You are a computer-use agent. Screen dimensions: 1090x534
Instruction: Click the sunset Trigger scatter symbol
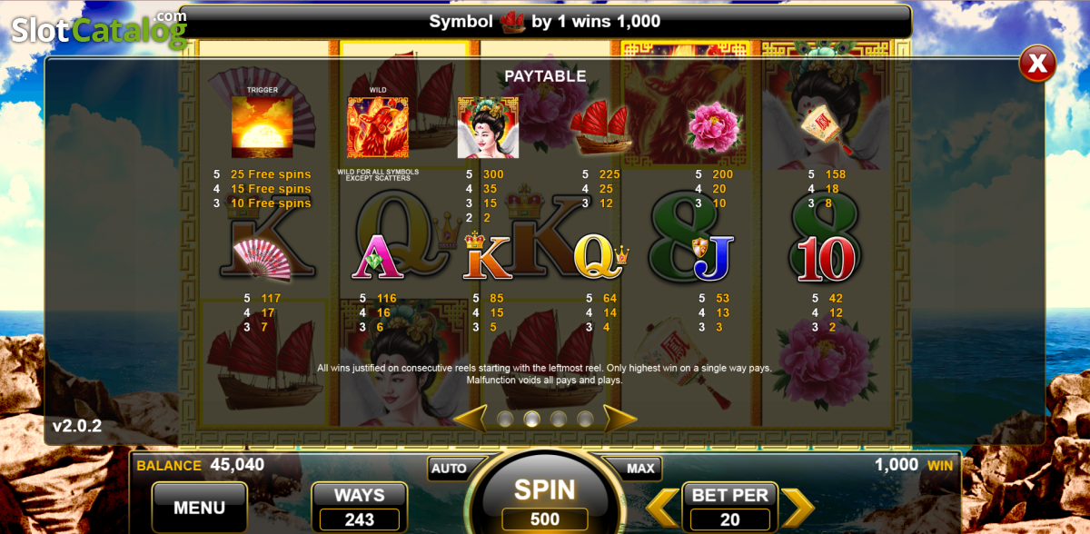tap(262, 127)
